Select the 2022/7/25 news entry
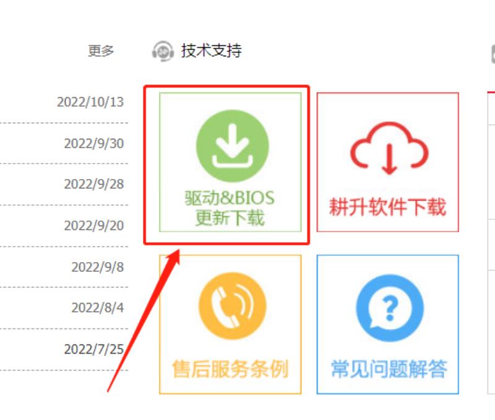495x420 pixels. pos(94,349)
